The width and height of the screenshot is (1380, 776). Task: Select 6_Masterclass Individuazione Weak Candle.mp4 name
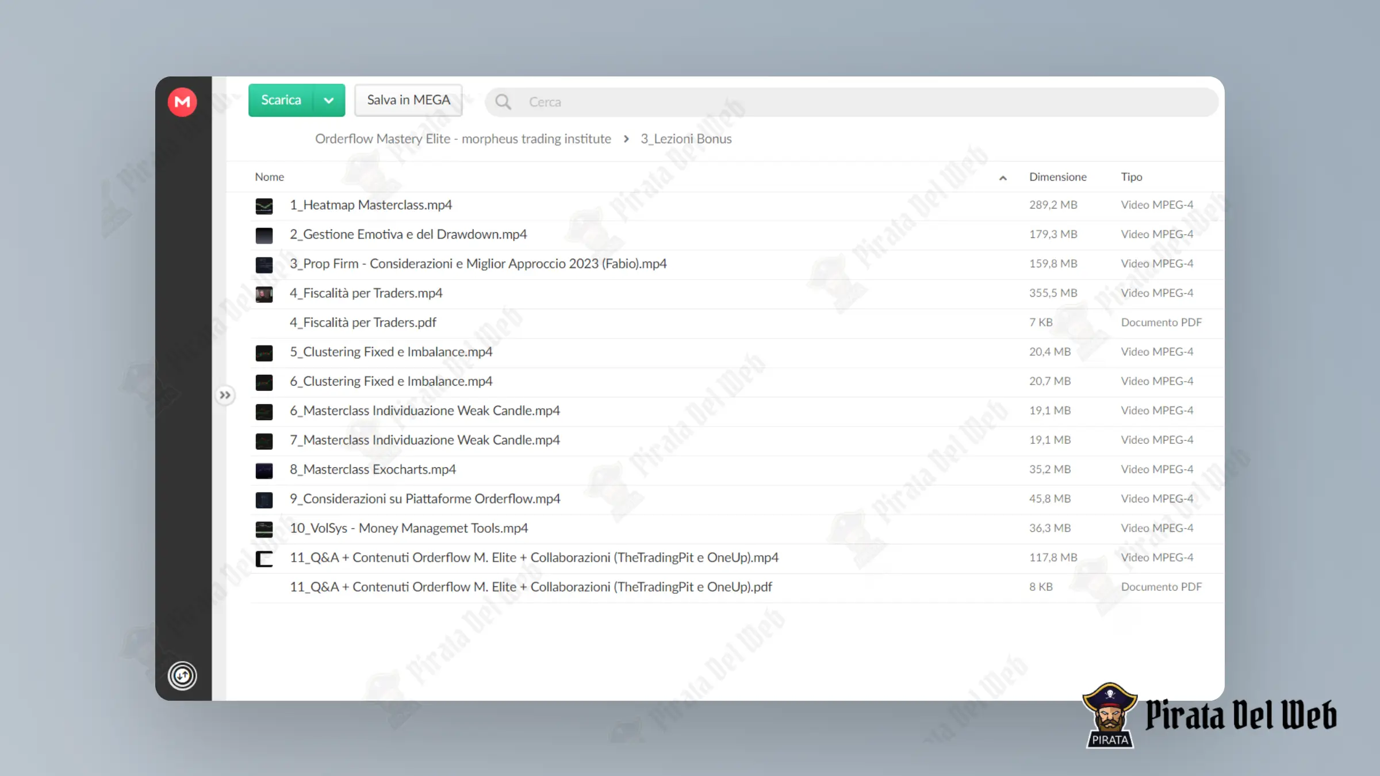[425, 410]
